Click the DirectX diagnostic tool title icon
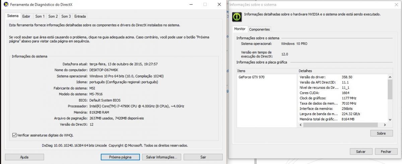Screen dimensions: 402x164 (6, 5)
